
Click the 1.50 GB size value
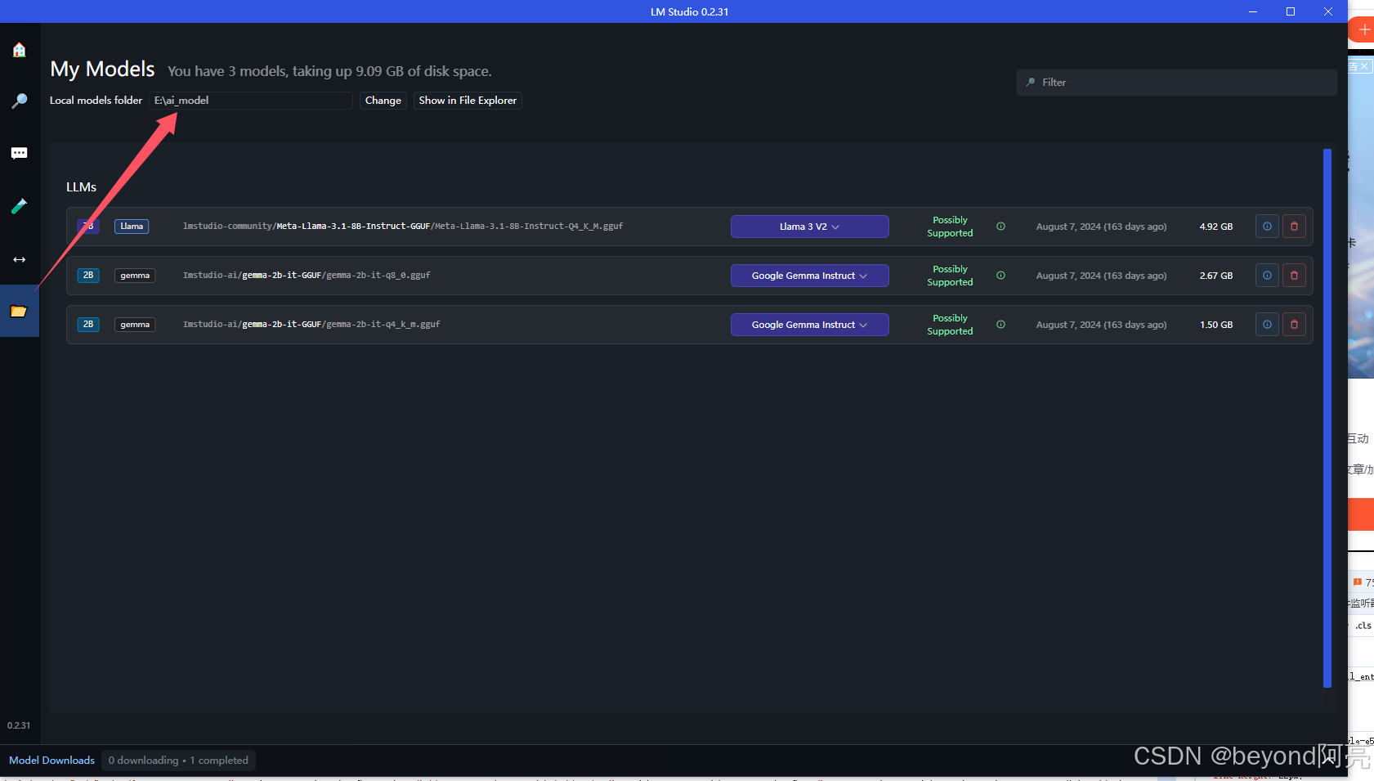tap(1216, 325)
